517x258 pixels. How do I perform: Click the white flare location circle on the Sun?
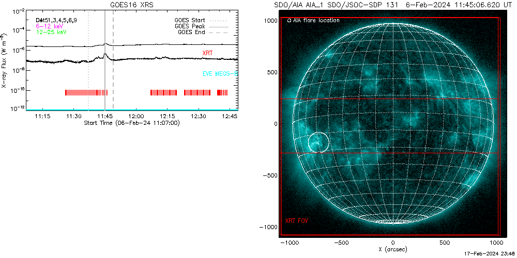[318, 142]
